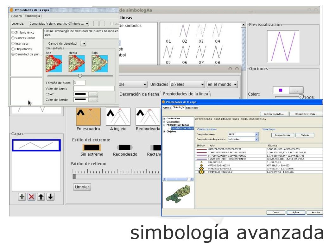Select the zigzag line layer in Capas
335x251 pixels.
pos(36,145)
